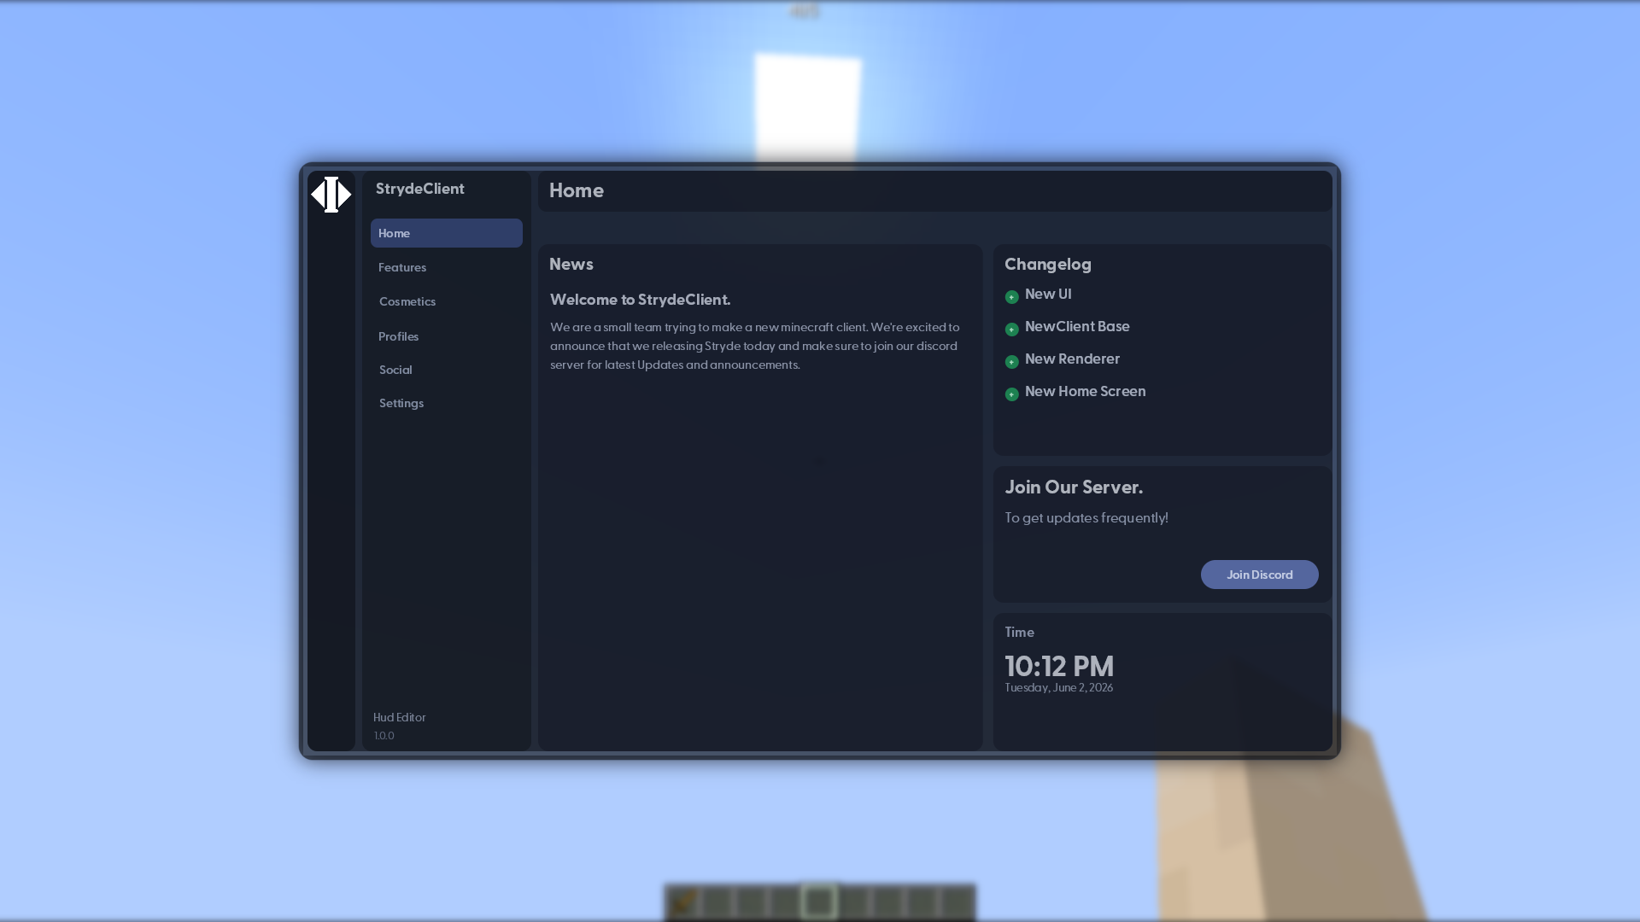Click the Join Discord button
Image resolution: width=1640 pixels, height=922 pixels.
pos(1259,575)
